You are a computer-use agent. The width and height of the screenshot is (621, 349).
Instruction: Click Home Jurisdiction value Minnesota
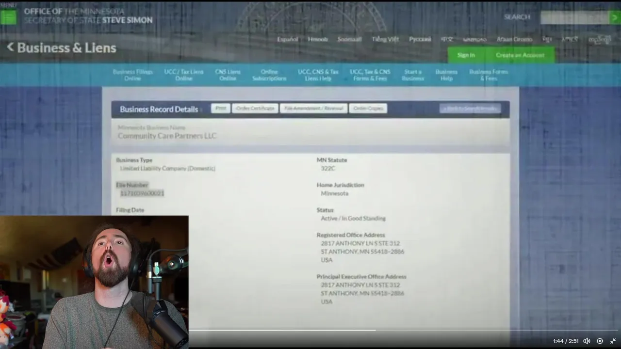point(335,193)
